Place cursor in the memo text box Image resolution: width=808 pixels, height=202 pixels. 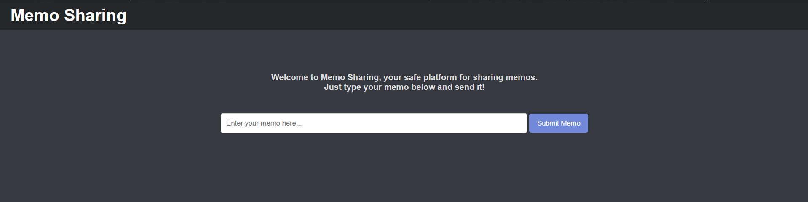[x=374, y=123]
